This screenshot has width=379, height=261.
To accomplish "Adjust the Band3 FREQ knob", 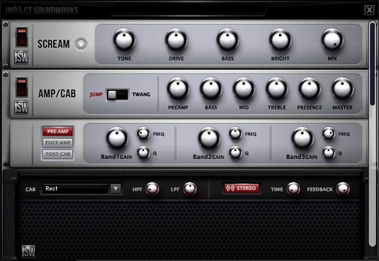I will [329, 134].
